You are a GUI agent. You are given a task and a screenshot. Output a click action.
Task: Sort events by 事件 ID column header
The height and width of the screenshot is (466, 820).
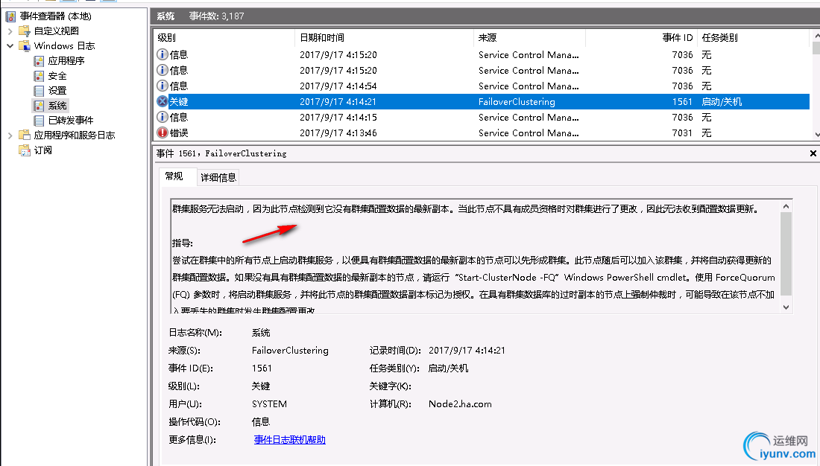point(641,38)
